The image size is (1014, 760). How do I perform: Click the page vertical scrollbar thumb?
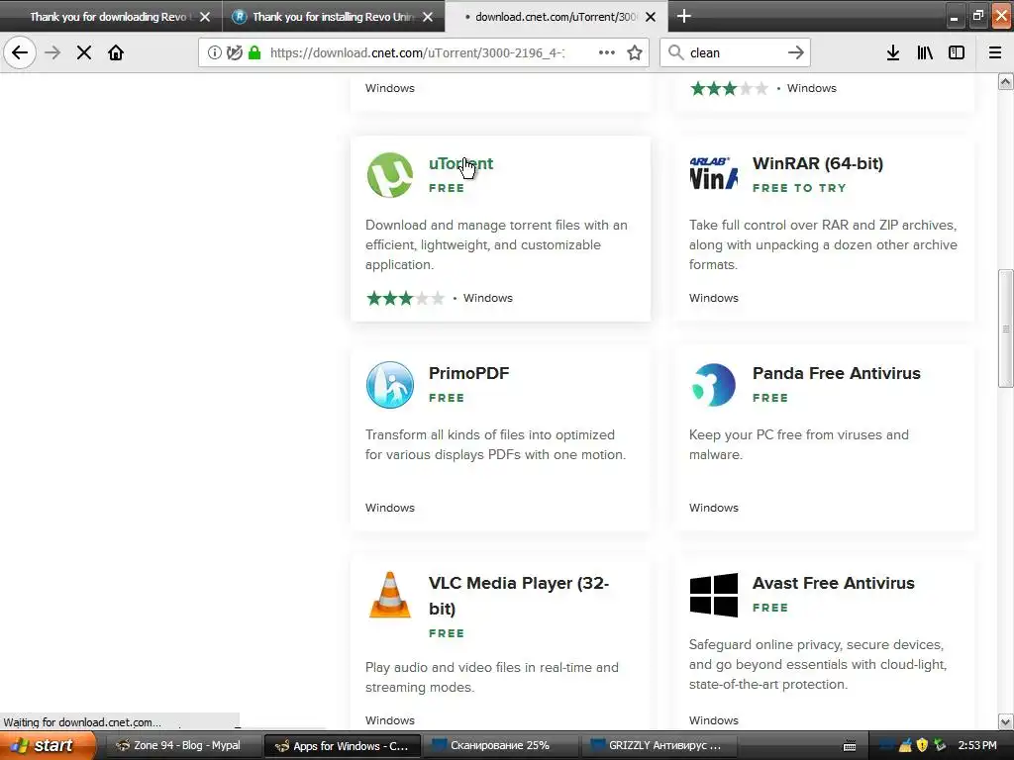[1005, 329]
